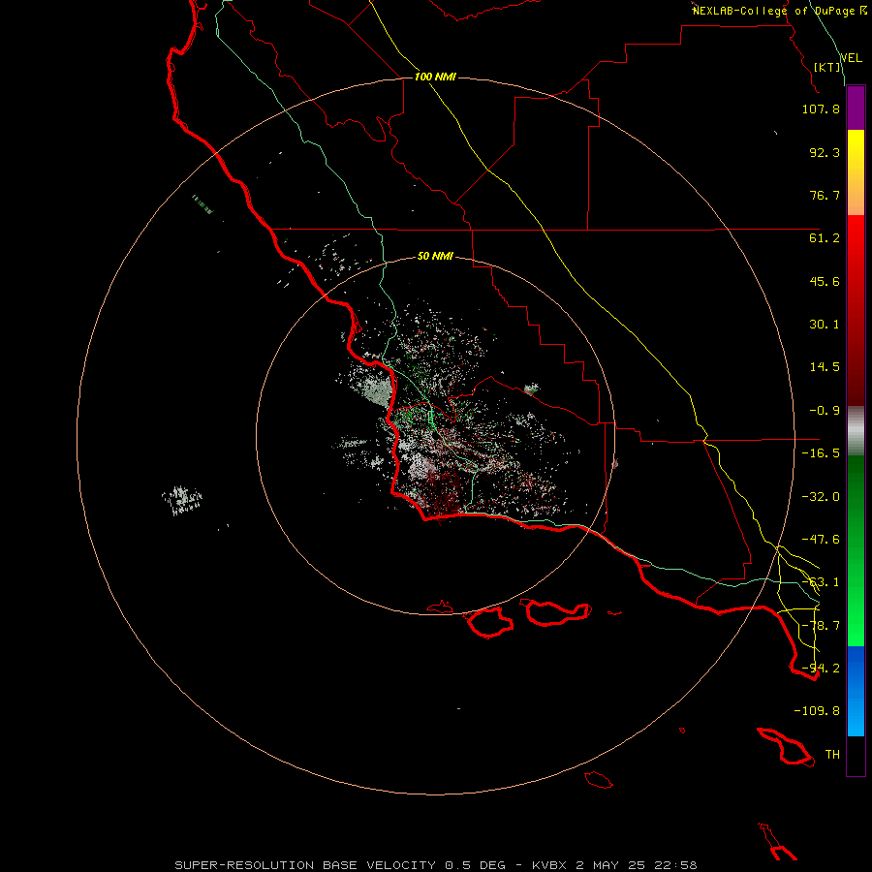Select the -16.5 scale value

pyautogui.click(x=821, y=453)
